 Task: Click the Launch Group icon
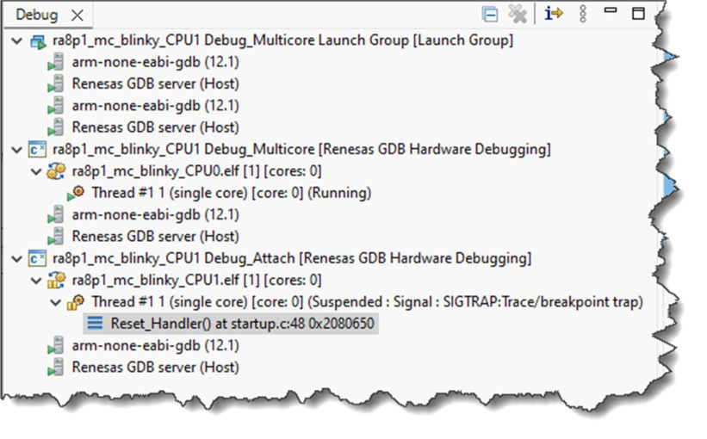coord(38,42)
